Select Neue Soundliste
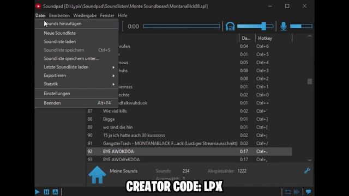Screen dimensions: 349x196 coord(76,33)
